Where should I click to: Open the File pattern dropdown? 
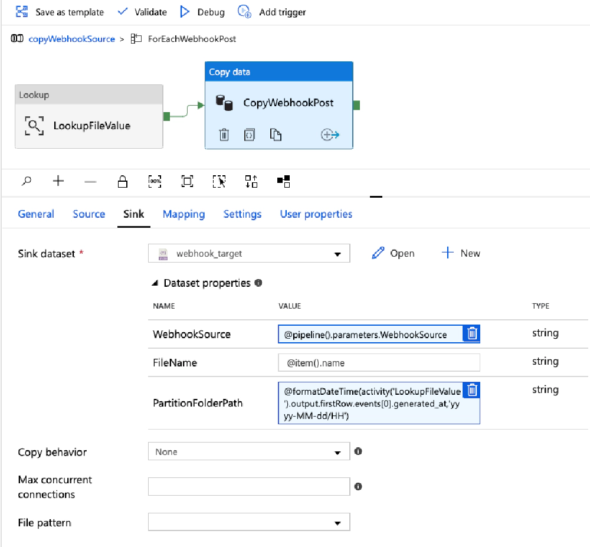coord(338,522)
